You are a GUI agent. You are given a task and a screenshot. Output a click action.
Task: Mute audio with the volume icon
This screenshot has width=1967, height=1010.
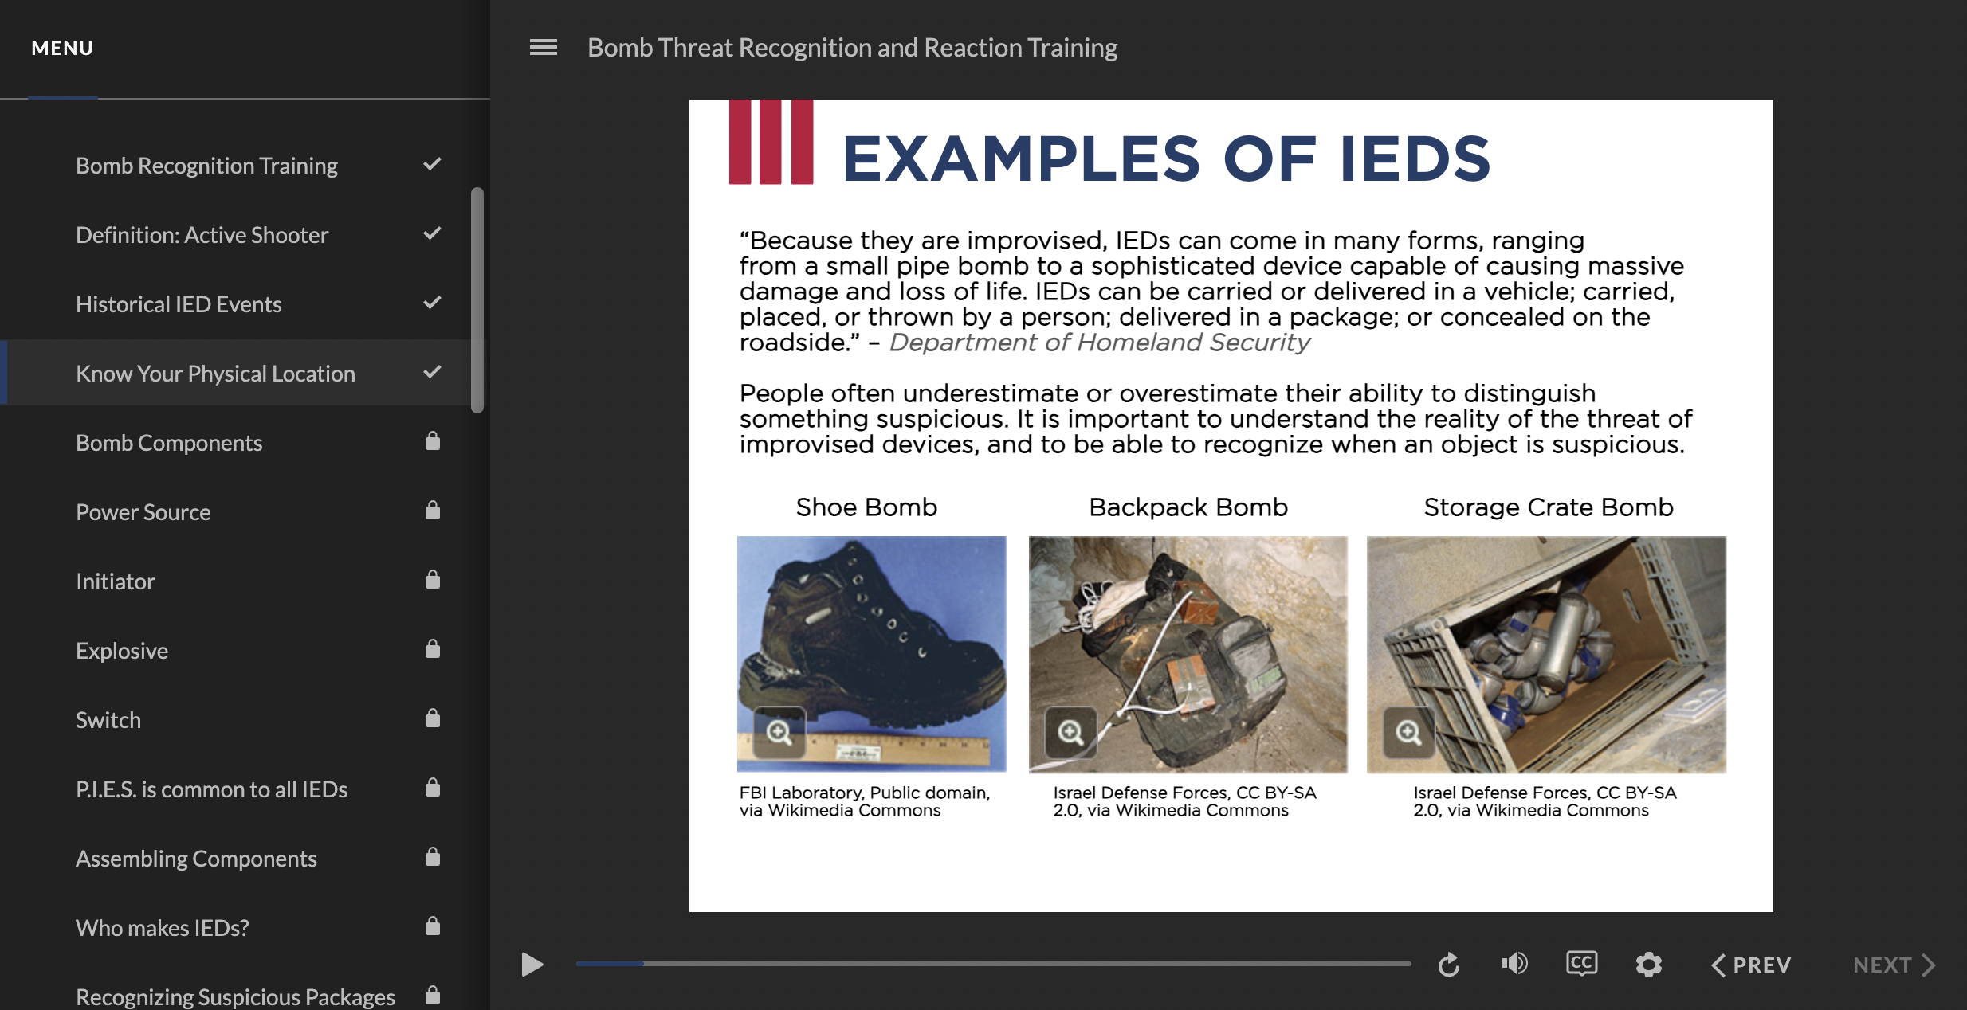click(1514, 964)
